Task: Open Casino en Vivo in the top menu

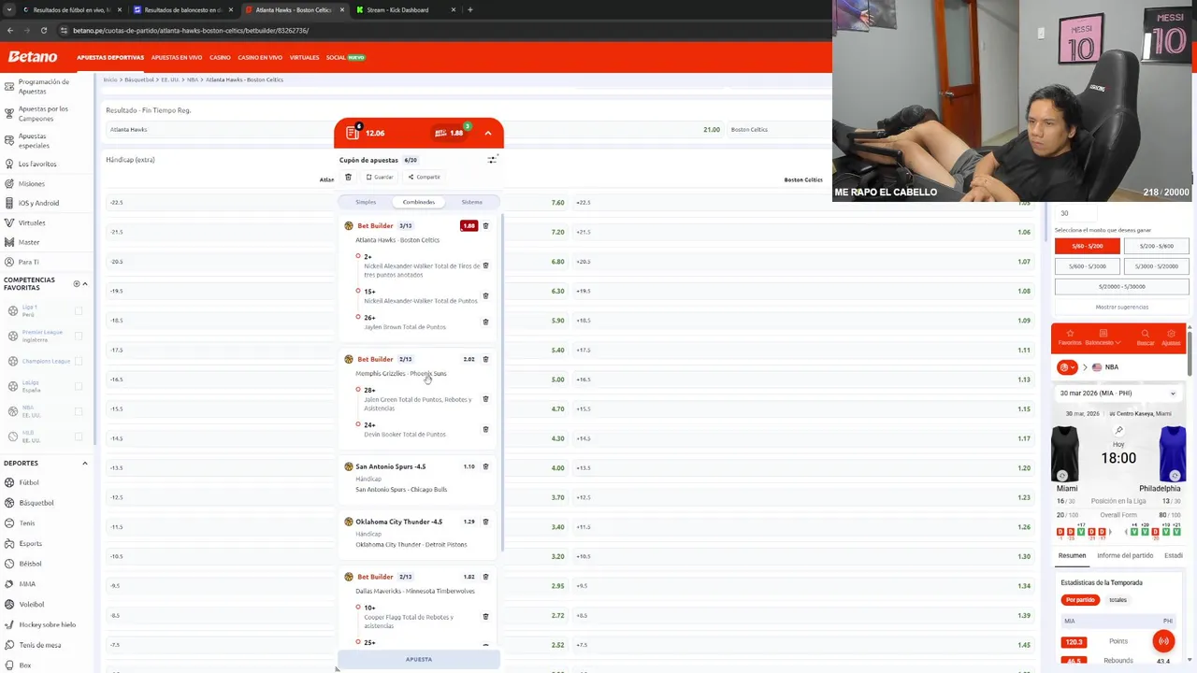Action: pyautogui.click(x=260, y=58)
